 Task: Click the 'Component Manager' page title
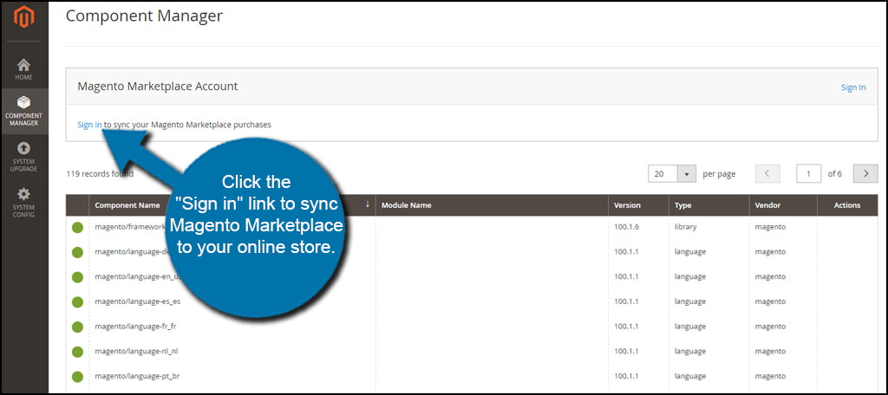[x=144, y=16]
